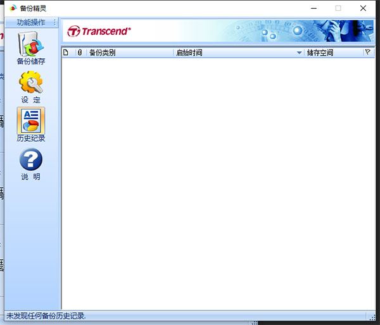Click the sort arrow in 启始时间 header

pos(300,53)
